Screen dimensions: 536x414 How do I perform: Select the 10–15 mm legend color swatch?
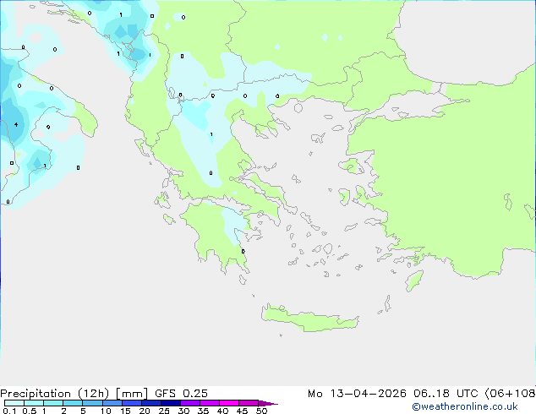tap(112, 403)
